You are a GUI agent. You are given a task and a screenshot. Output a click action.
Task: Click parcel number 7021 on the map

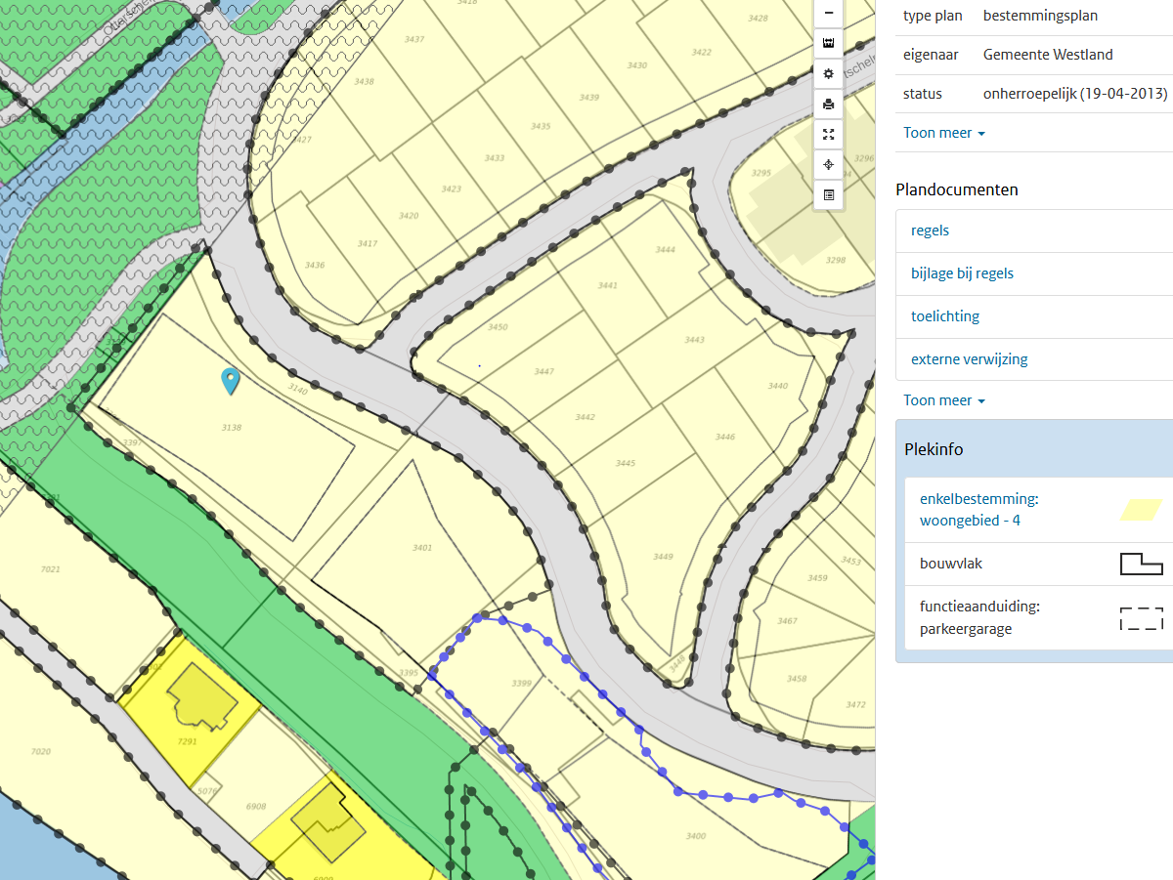pyautogui.click(x=51, y=569)
